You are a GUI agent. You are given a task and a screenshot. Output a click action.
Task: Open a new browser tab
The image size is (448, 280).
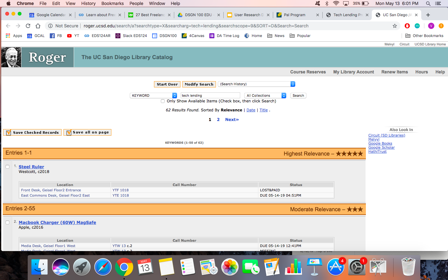(428, 15)
